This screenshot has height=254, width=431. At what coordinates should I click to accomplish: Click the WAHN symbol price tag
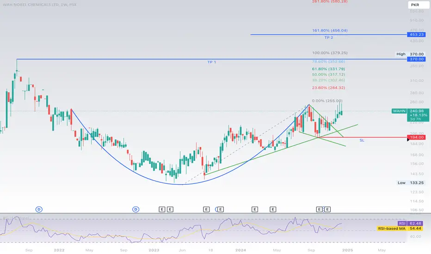click(x=399, y=111)
